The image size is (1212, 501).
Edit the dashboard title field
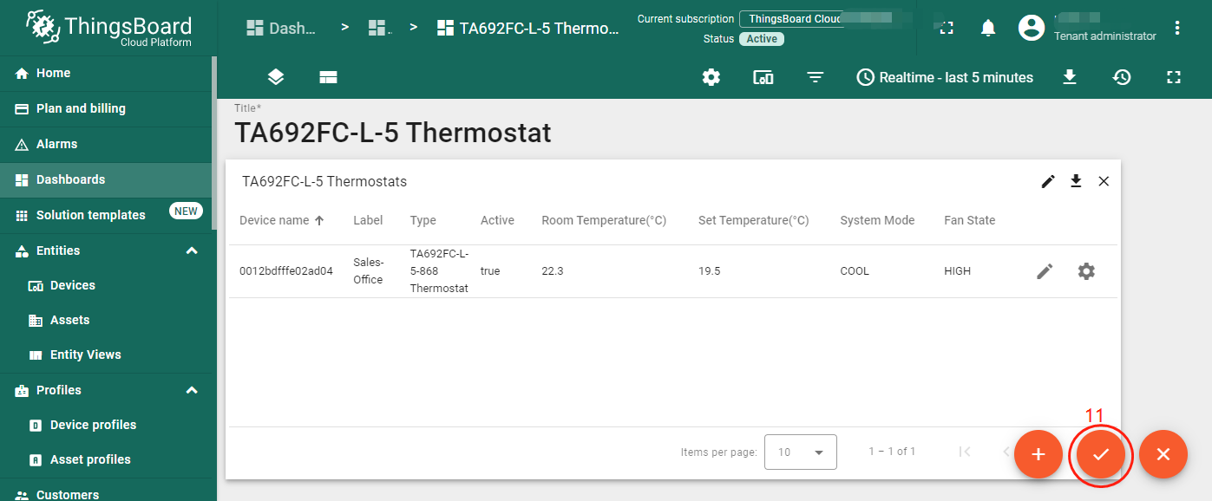click(x=392, y=133)
